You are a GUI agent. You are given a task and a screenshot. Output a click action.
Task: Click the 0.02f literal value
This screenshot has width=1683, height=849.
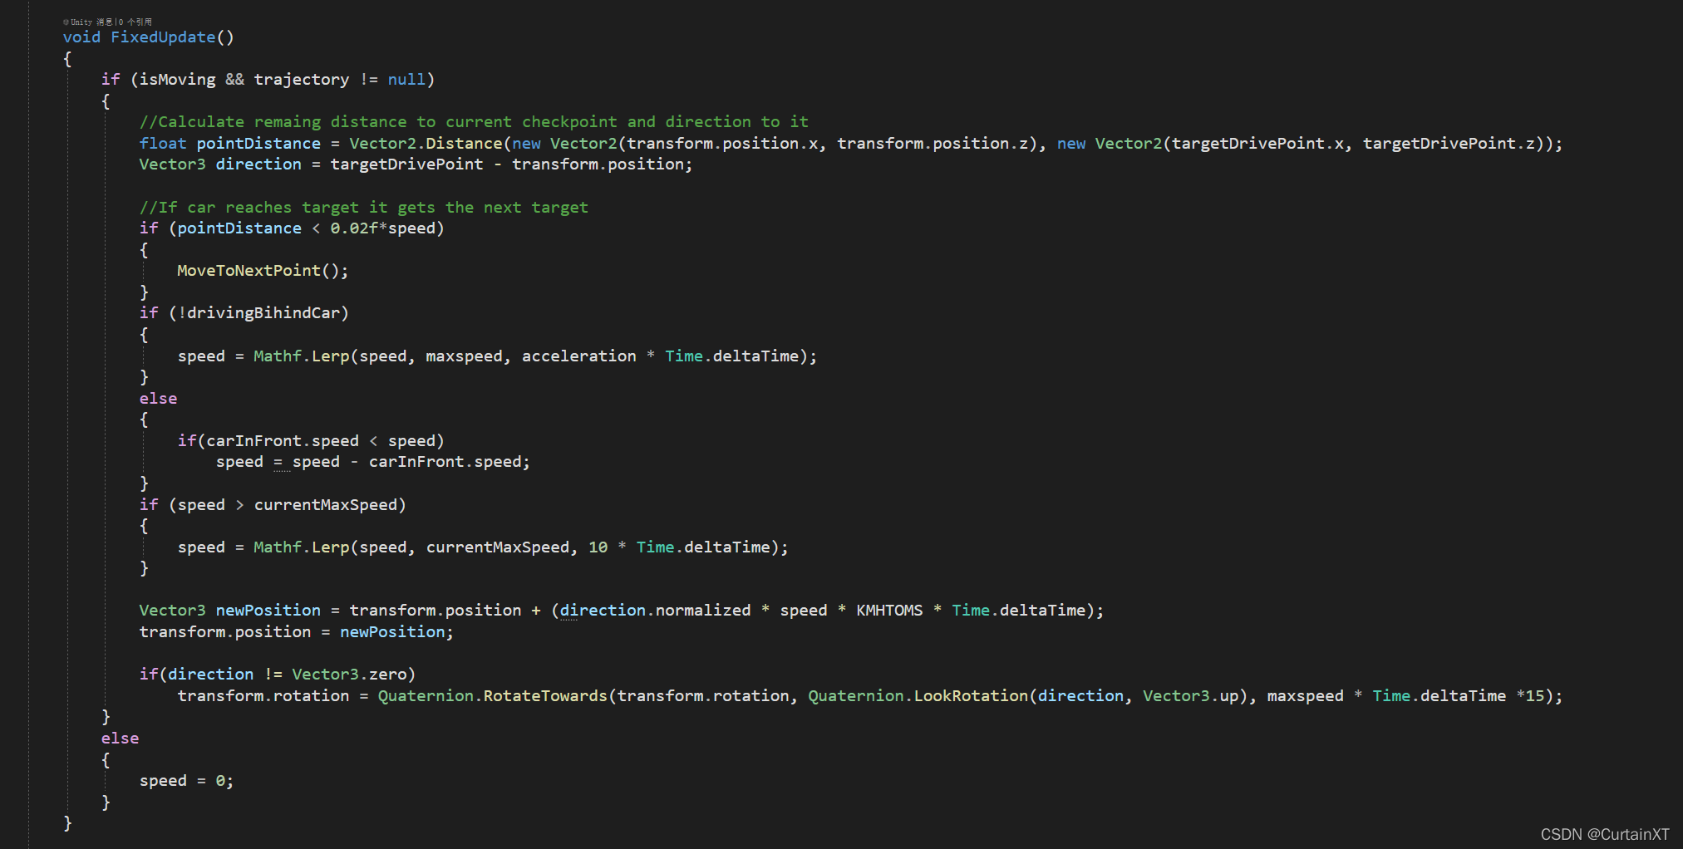354,228
